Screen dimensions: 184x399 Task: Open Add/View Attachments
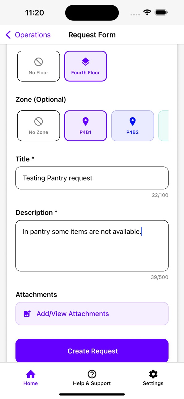coord(92,314)
